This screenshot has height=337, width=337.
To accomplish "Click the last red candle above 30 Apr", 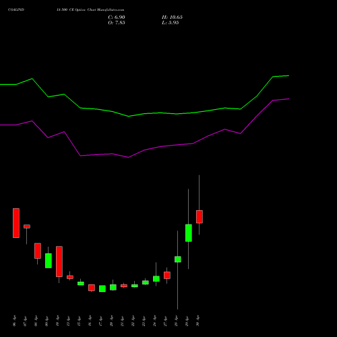I will tap(200, 217).
